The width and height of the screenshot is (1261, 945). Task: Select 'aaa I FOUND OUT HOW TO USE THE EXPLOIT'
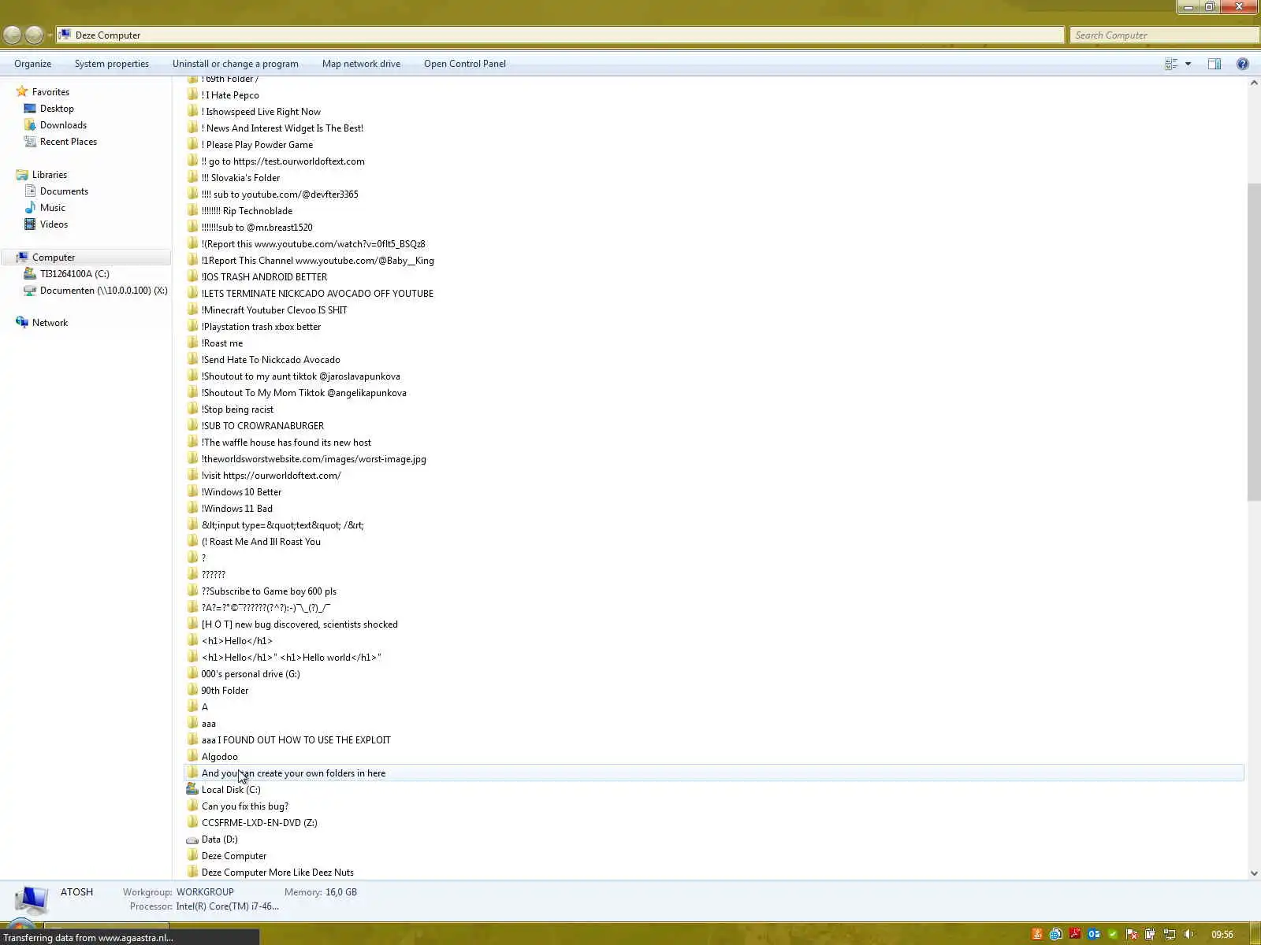coord(296,740)
